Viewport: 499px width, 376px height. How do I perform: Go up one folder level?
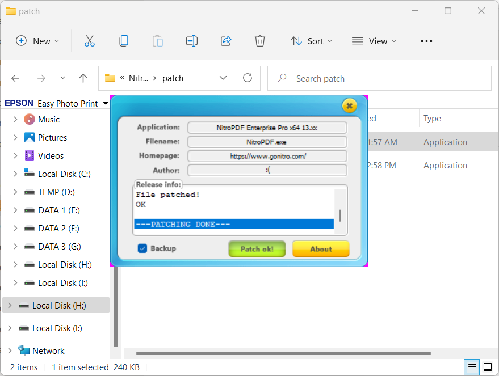tap(83, 78)
